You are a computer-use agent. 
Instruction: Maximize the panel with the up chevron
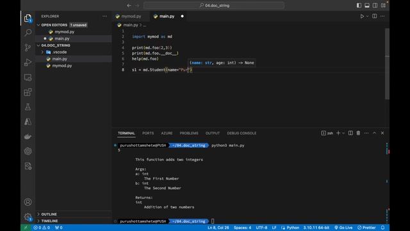pos(374,133)
